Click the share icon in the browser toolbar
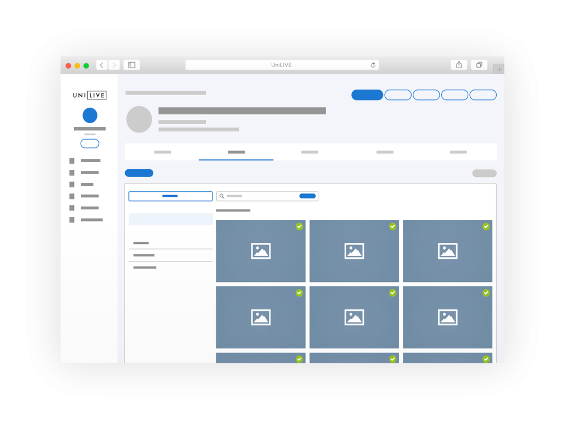 [x=459, y=64]
